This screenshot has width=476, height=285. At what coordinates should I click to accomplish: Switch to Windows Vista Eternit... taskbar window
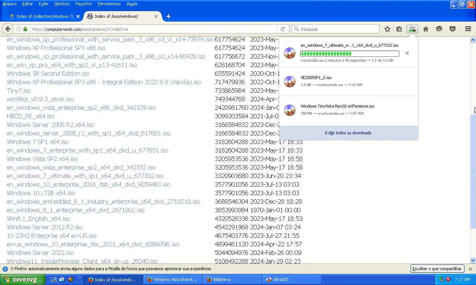pos(173,279)
